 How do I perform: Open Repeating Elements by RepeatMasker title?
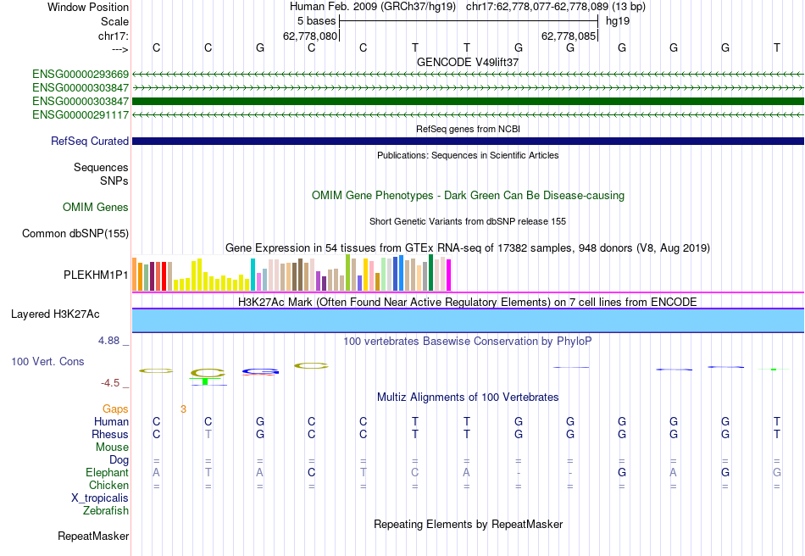pyautogui.click(x=468, y=525)
